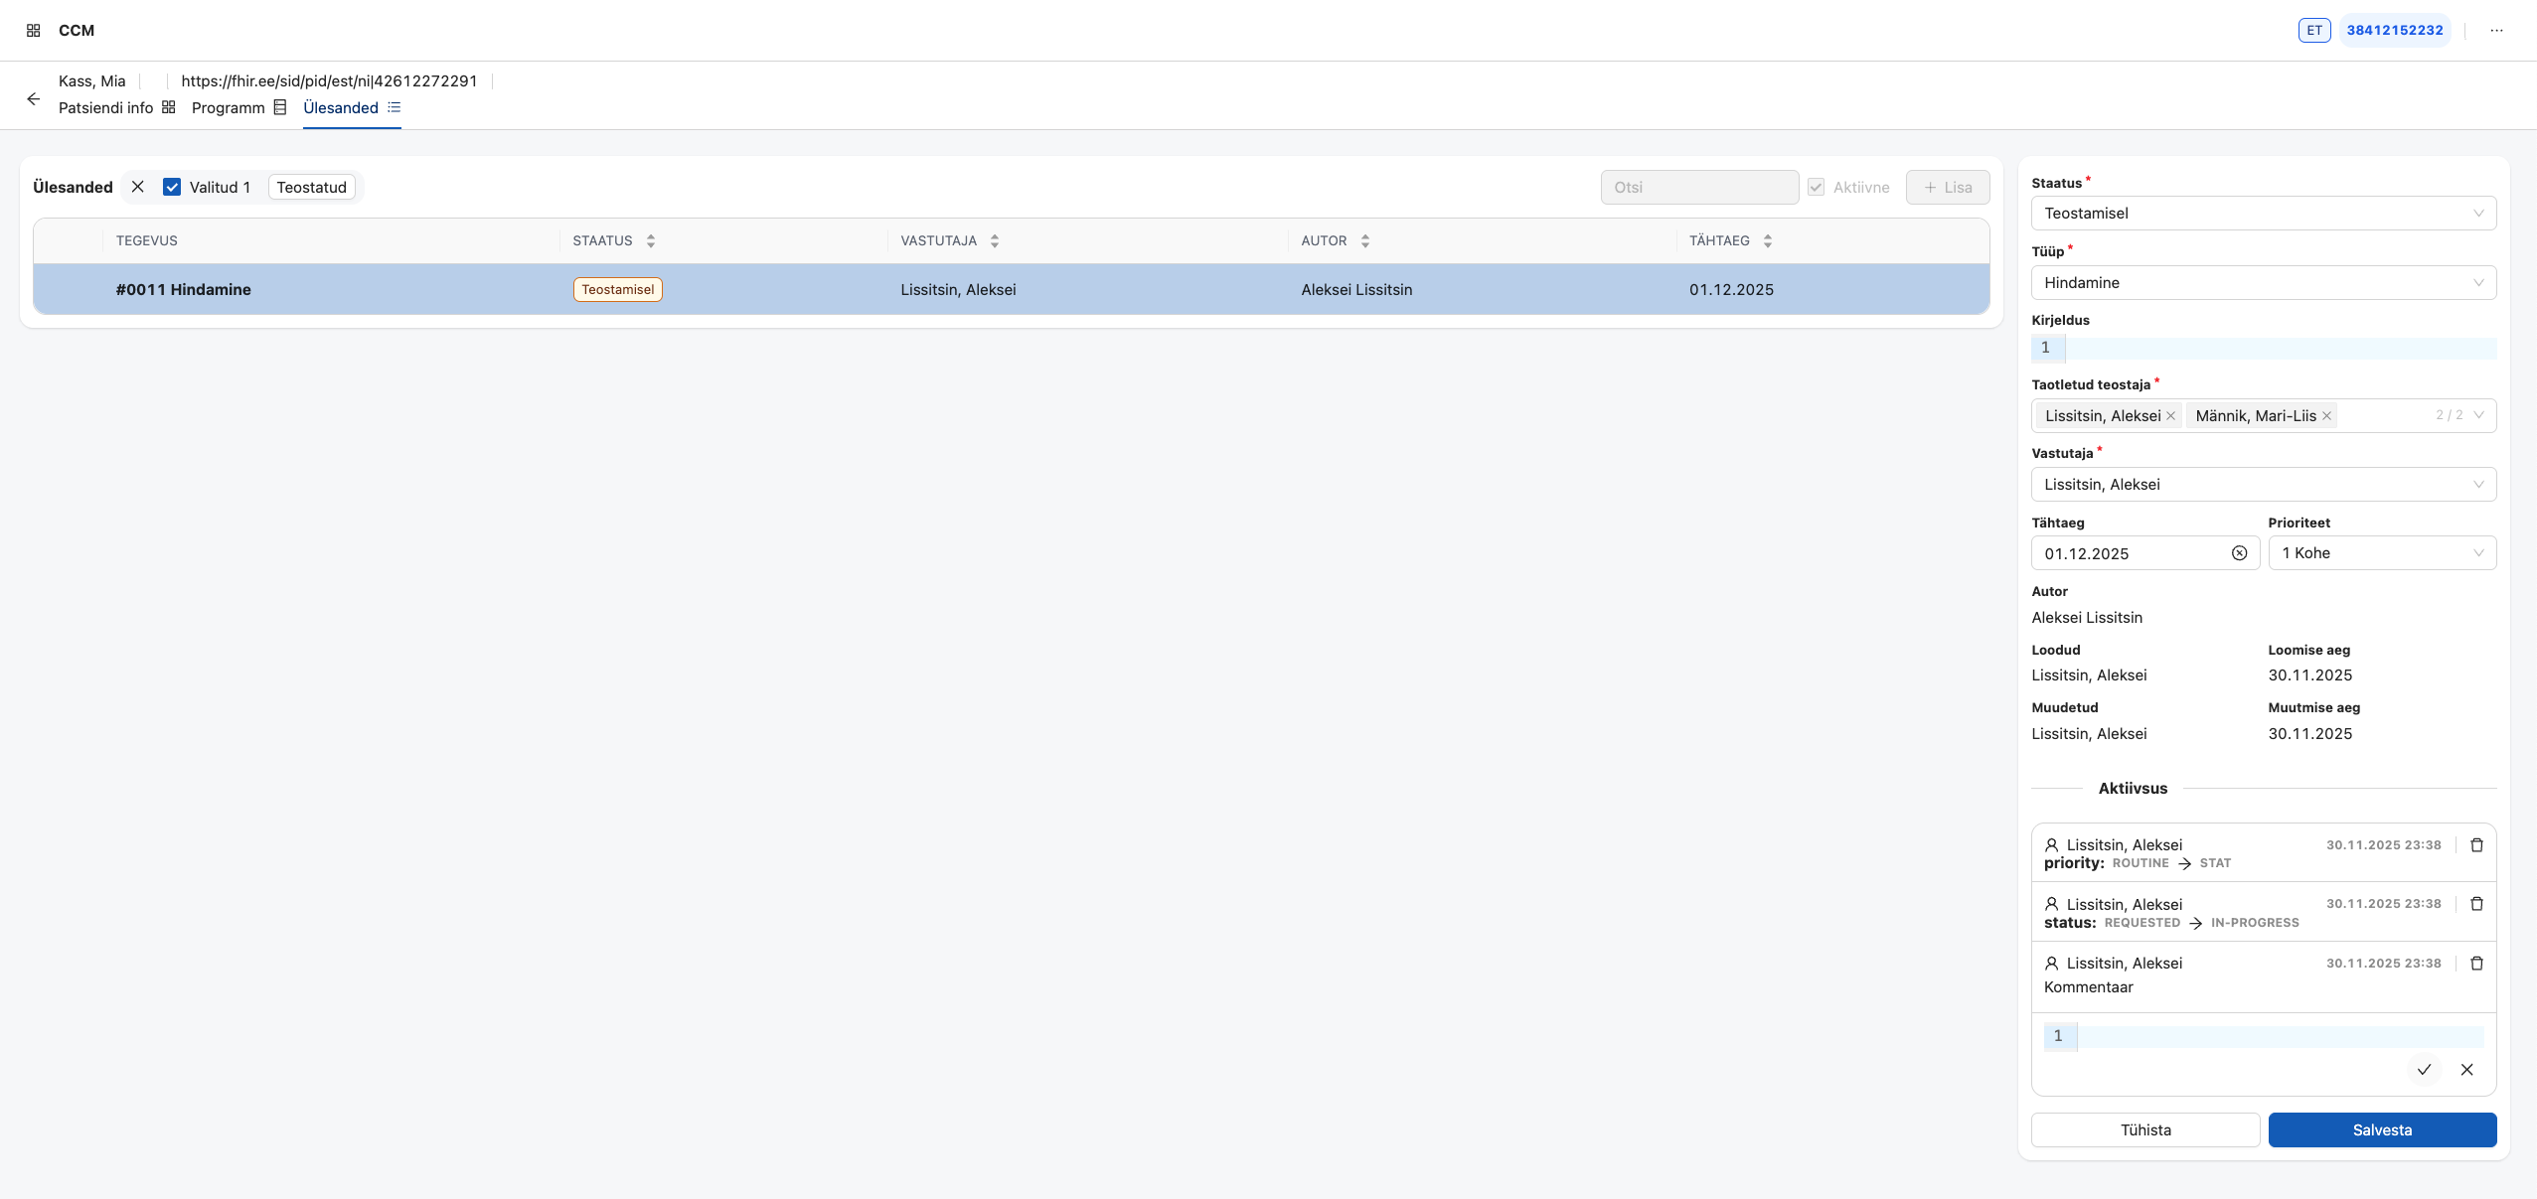Click the back arrow to return

tap(34, 98)
